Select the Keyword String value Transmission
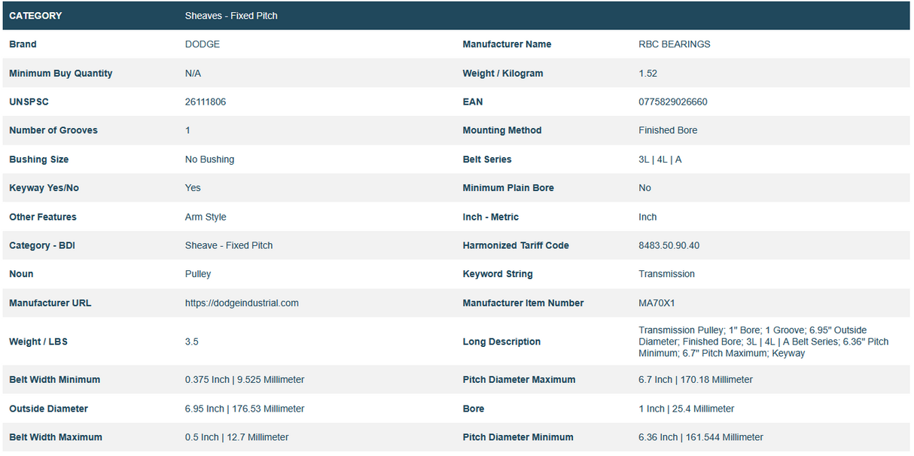This screenshot has width=914, height=456. coord(666,275)
